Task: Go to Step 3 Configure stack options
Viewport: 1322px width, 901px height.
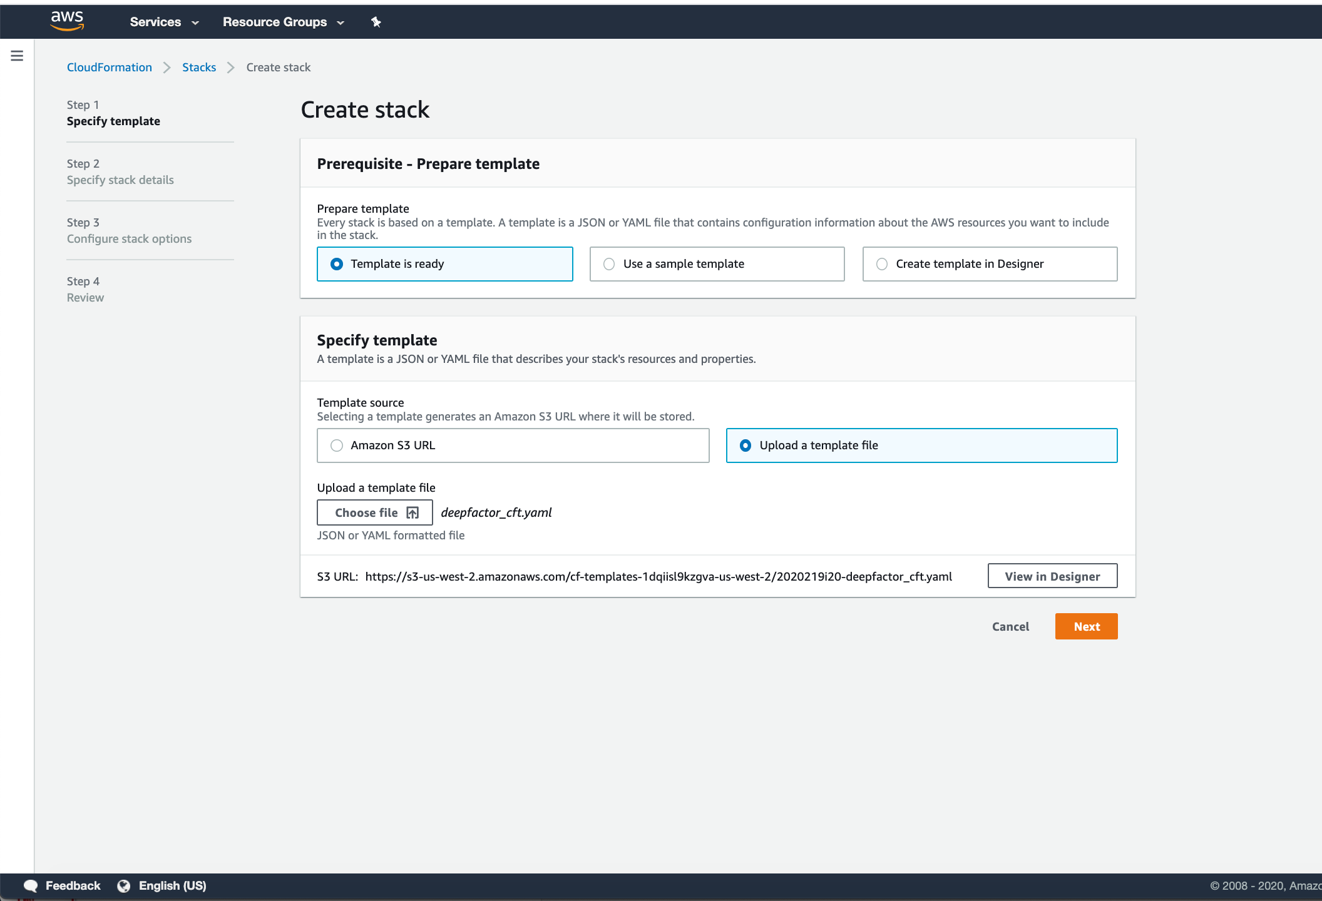Action: [x=129, y=231]
